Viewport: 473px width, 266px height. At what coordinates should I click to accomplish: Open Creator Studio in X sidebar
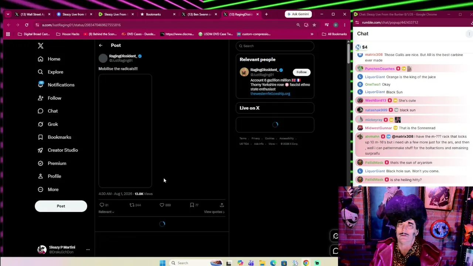click(58, 150)
